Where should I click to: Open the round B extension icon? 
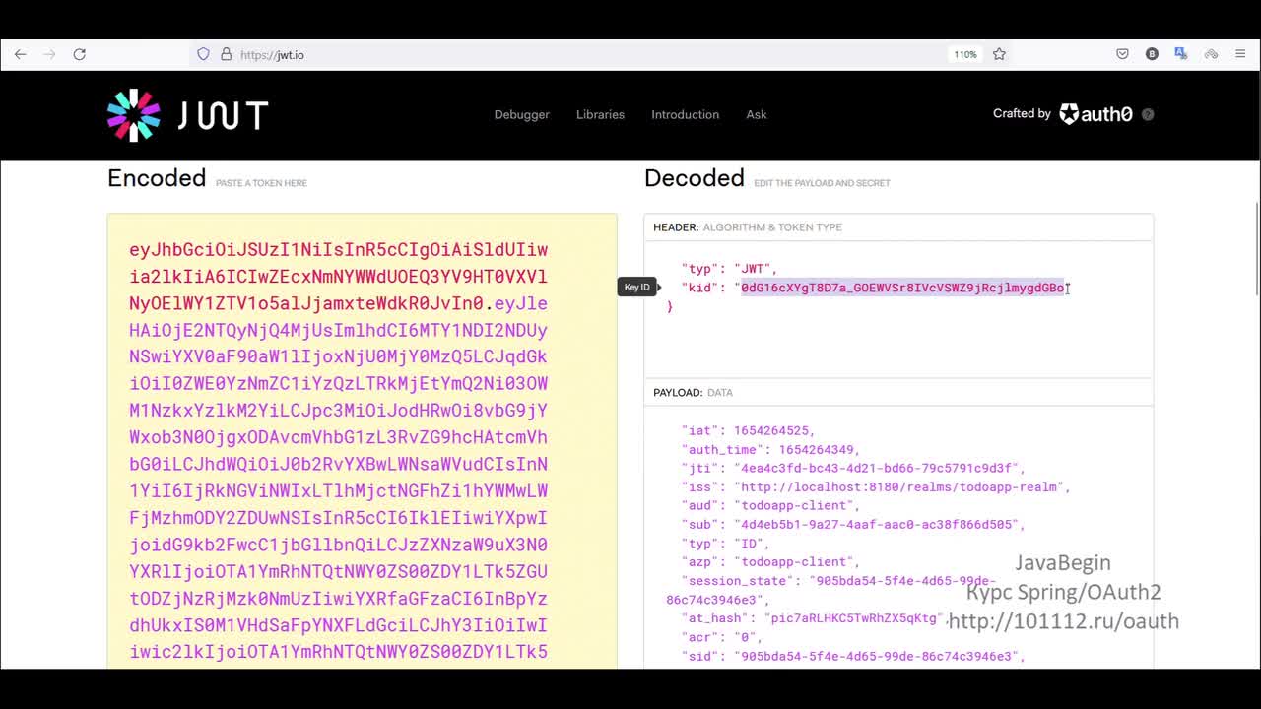click(1152, 54)
